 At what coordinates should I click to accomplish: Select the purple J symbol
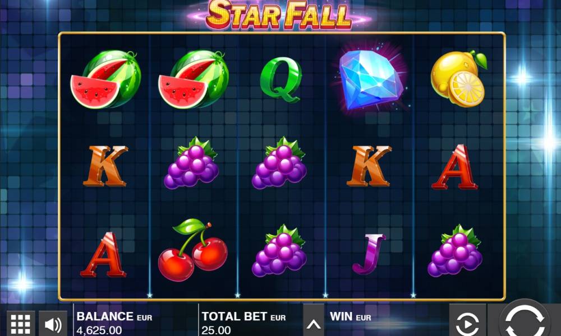(369, 254)
